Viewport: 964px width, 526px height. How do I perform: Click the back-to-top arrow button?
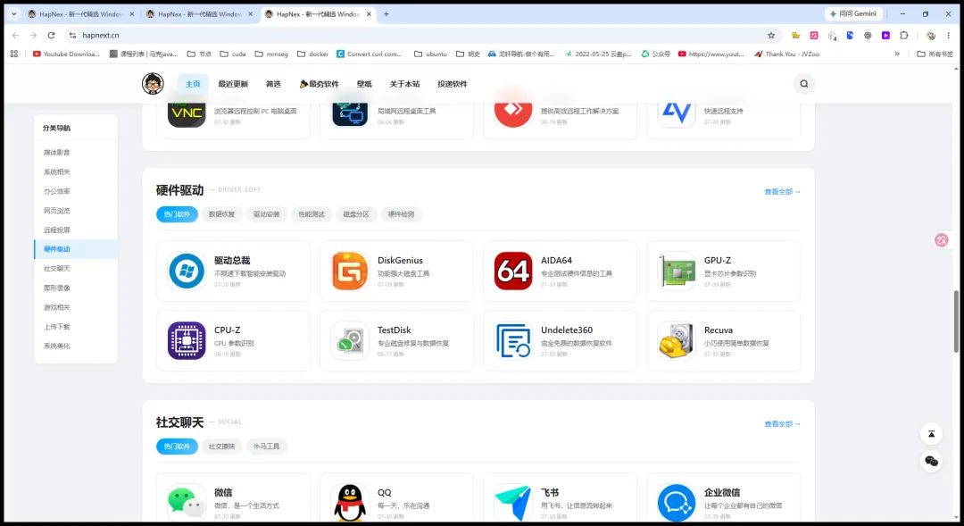[x=931, y=434]
